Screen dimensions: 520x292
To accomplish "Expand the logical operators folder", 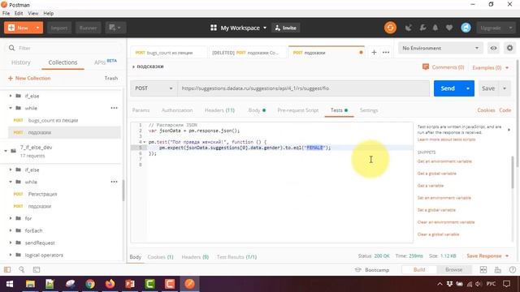I will coord(11,255).
